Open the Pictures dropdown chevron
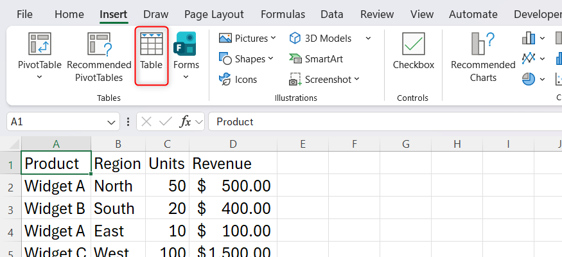562x257 pixels. (273, 38)
